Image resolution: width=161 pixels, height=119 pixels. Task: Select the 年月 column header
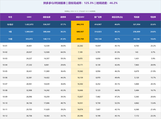[10, 17]
